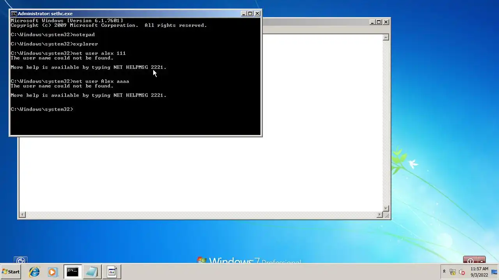
Task: Click the background window's scroll-left arrow
Action: pyautogui.click(x=23, y=215)
